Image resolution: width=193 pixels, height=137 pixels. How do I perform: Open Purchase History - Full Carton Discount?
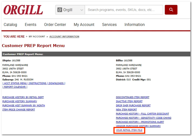point(142,114)
